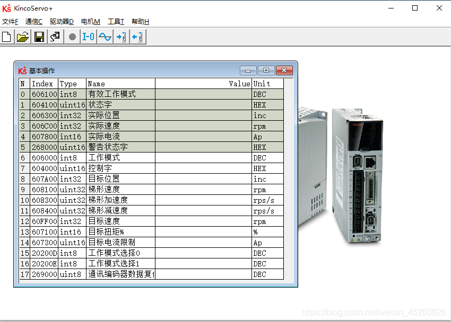Click the Index cell 604100
The height and width of the screenshot is (322, 451).
tap(44, 105)
